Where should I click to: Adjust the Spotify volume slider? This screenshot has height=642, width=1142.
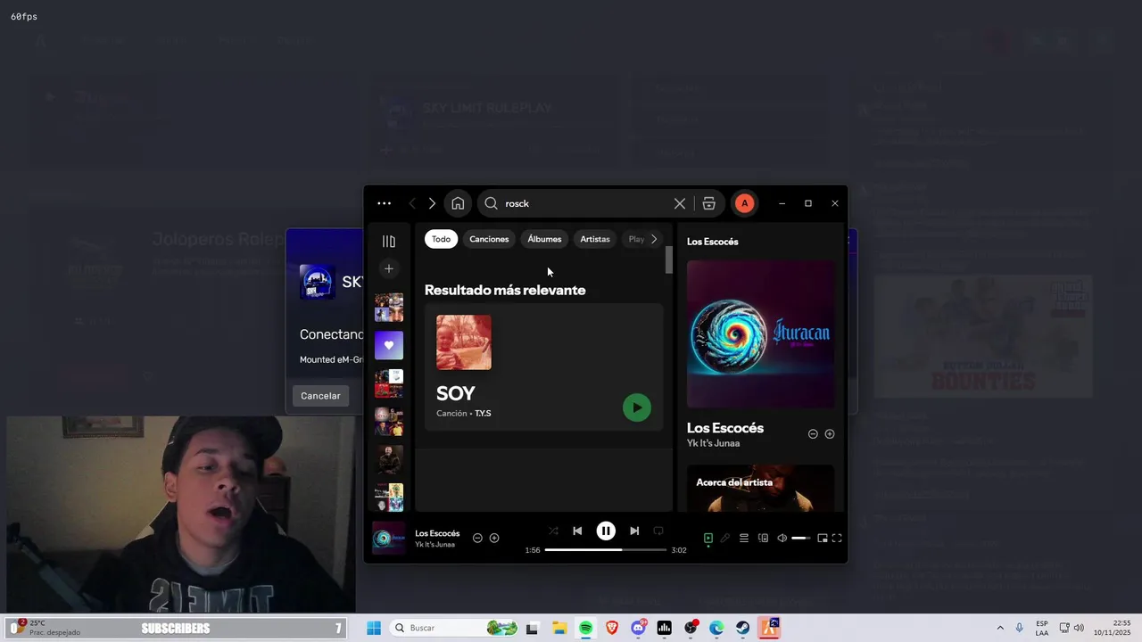pos(801,538)
